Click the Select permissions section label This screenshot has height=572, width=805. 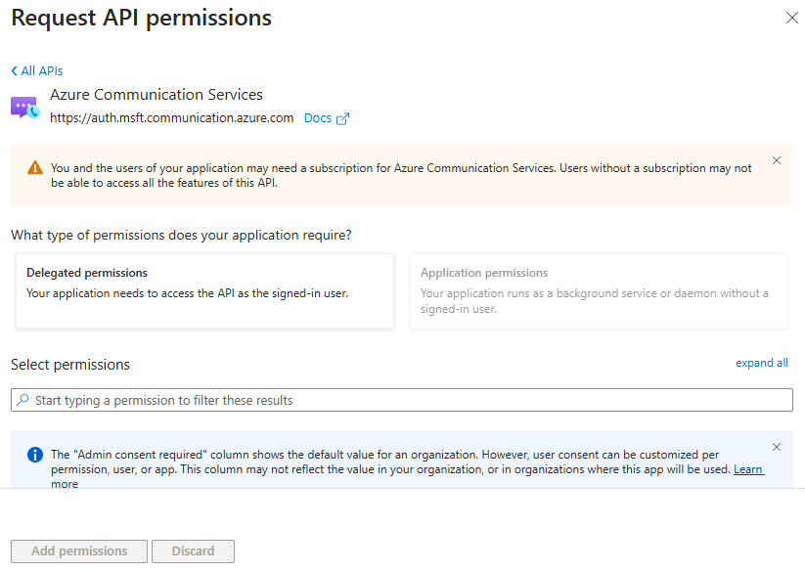tap(70, 364)
